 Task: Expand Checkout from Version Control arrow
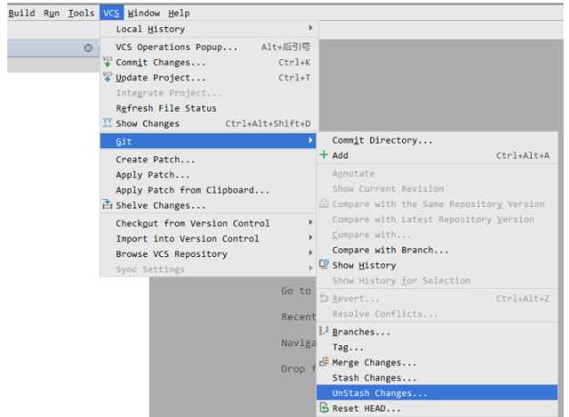pyautogui.click(x=310, y=222)
